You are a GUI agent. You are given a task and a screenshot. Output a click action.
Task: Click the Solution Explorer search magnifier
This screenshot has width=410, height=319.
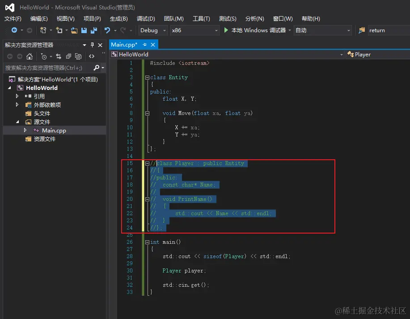(96, 68)
